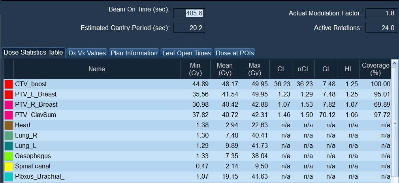Click the Estimated Gantry Period field
399x183 pixels.
189,28
